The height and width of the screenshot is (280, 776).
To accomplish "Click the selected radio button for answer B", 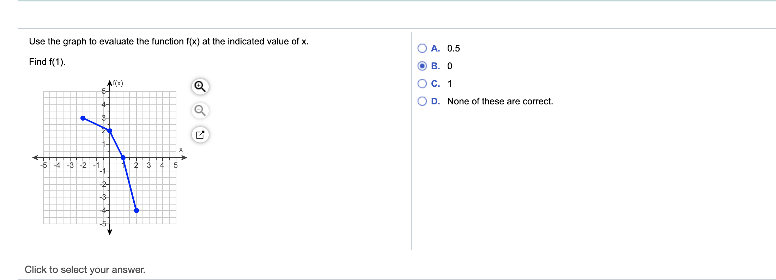I will [422, 66].
